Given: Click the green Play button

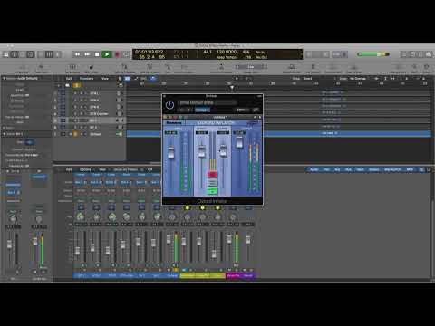Looking at the screenshot, I should coord(107,54).
